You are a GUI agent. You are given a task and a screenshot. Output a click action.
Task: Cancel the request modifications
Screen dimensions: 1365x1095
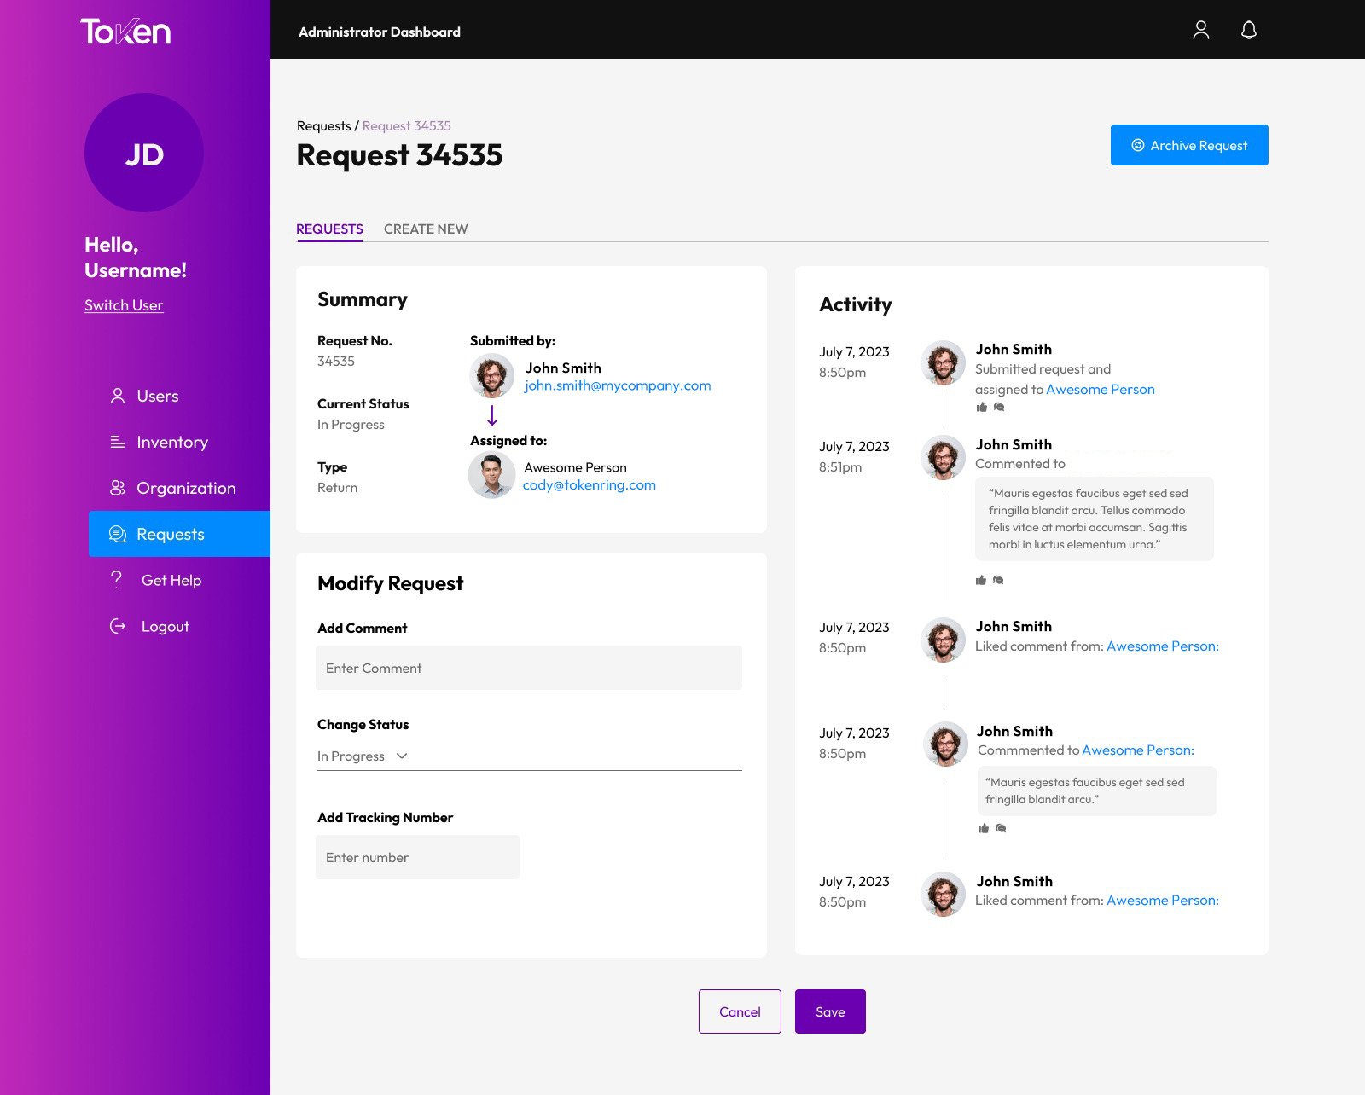click(739, 1011)
